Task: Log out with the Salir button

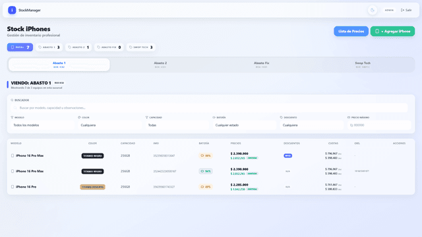Action: pos(406,11)
